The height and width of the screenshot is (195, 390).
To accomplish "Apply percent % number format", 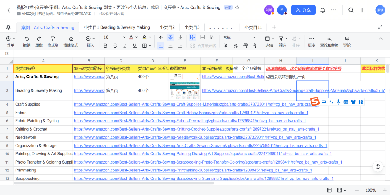I will click(235, 46).
